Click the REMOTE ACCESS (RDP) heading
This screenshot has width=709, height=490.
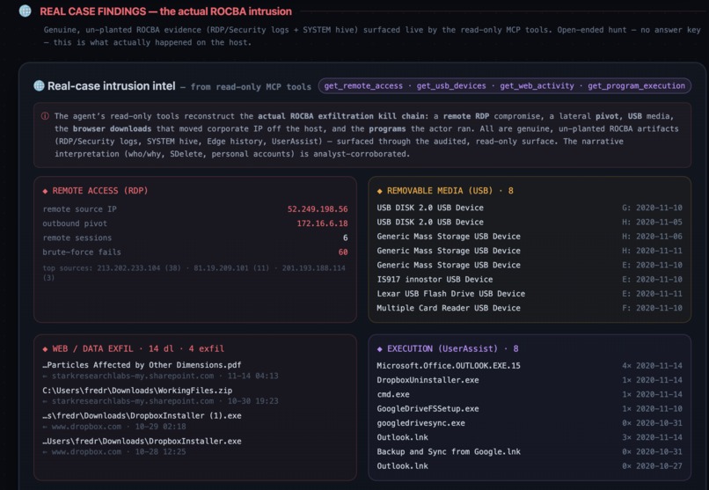click(100, 191)
